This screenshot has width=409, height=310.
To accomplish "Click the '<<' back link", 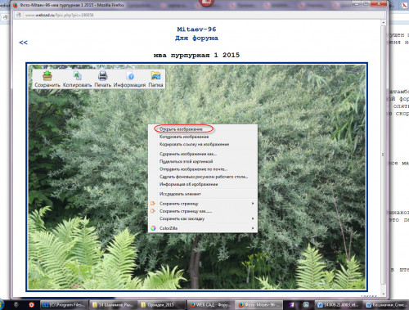I will tap(23, 43).
